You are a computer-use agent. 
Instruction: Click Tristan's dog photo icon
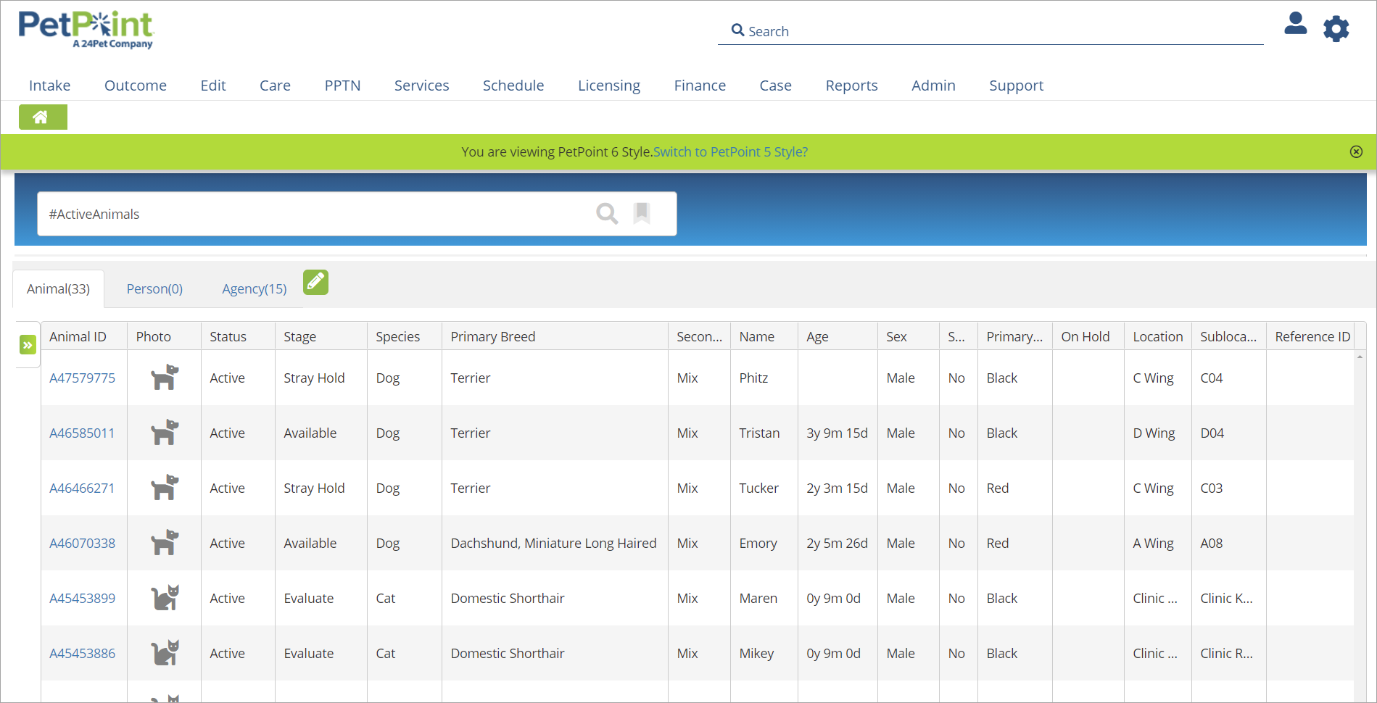(x=164, y=433)
